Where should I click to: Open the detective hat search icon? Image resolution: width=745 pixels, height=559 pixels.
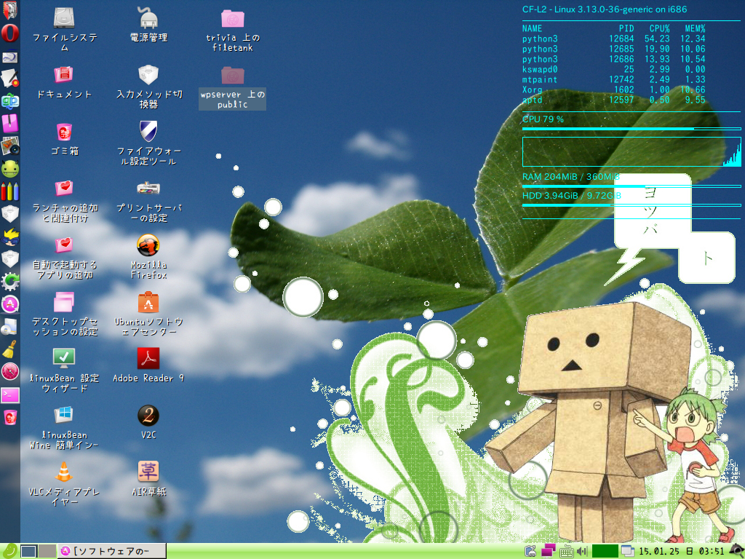736,552
